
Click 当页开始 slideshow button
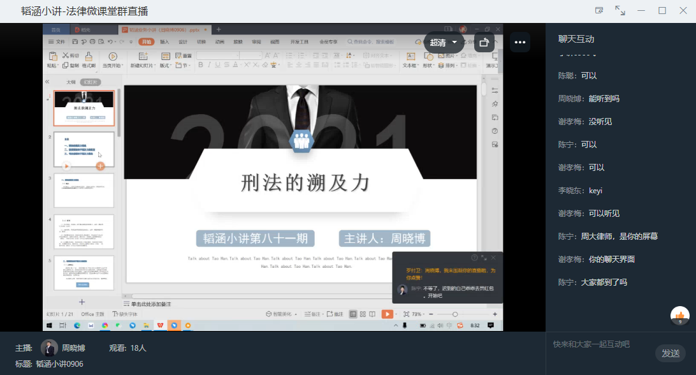112,59
